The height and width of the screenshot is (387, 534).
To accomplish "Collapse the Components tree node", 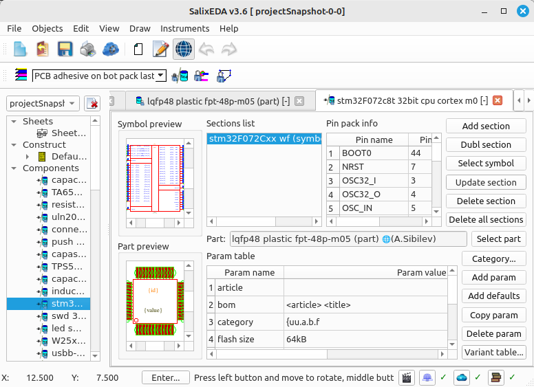I will [14, 168].
